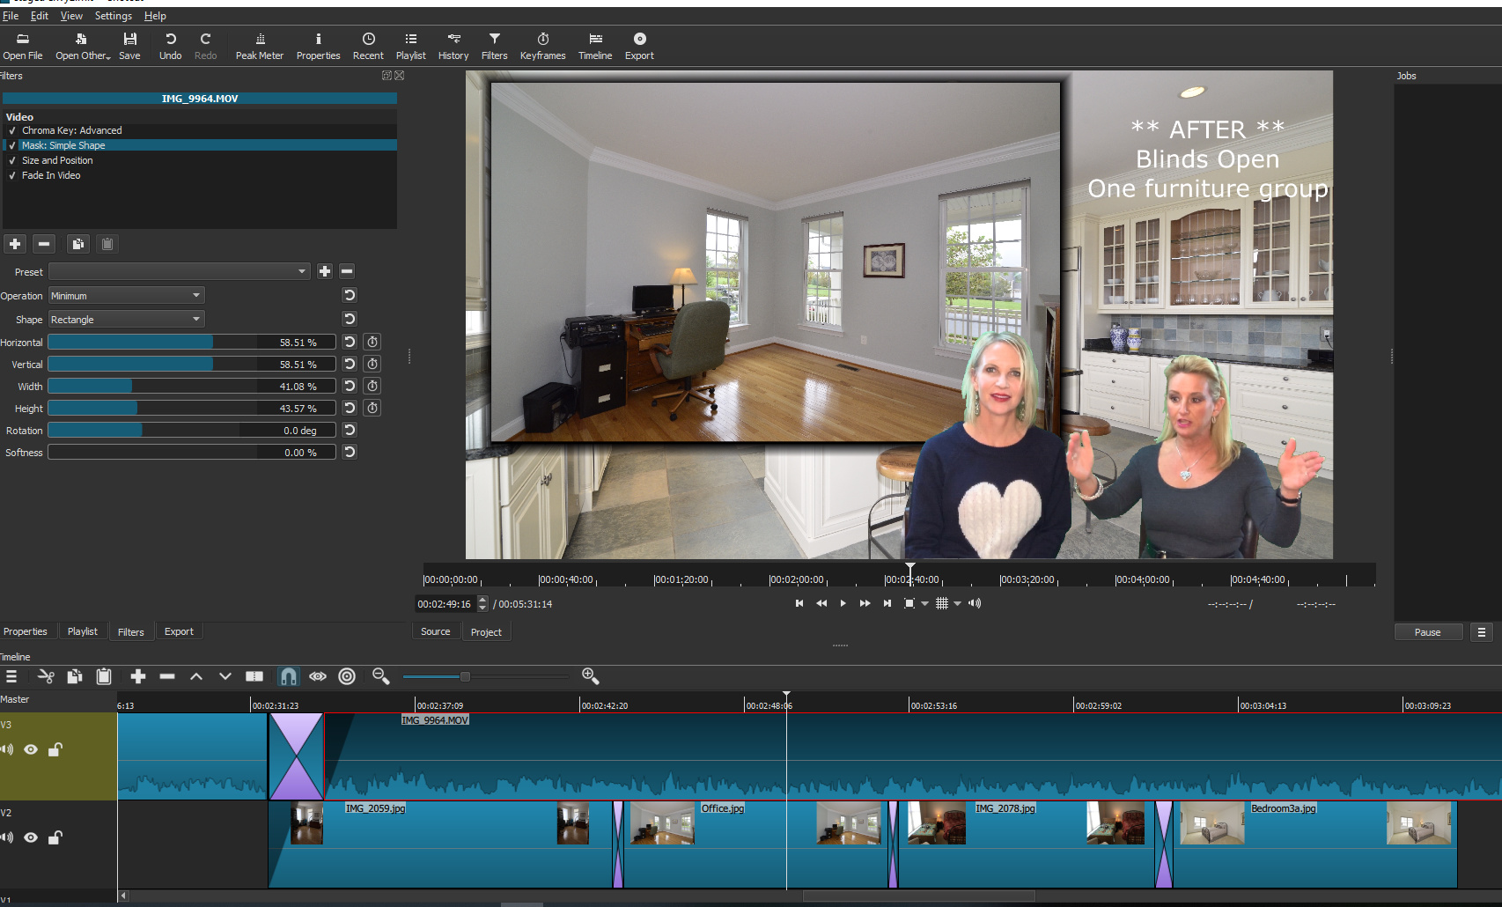Delete the preset with minus button
The height and width of the screenshot is (907, 1502).
(347, 271)
